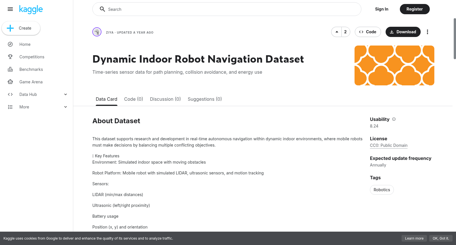456x245 pixels.
Task: Click the Register button
Action: 415,9
